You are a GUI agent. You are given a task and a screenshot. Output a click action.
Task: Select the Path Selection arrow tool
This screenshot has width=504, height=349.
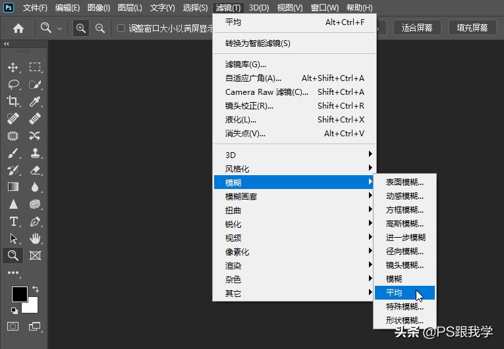pos(13,238)
